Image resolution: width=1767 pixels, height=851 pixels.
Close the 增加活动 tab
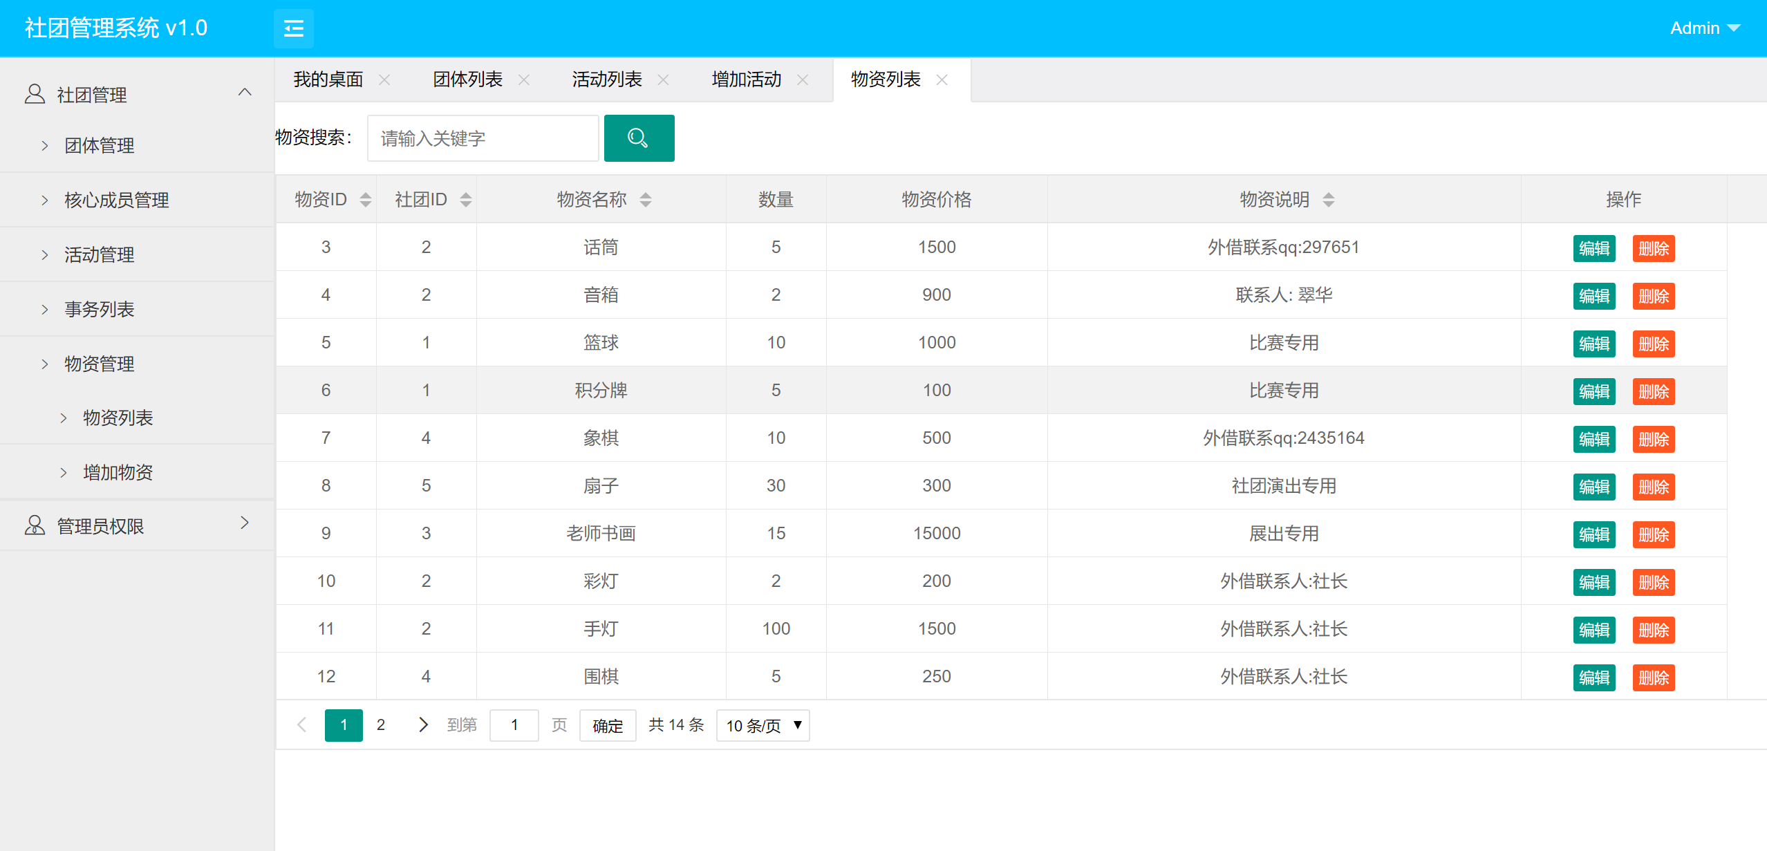tap(803, 80)
